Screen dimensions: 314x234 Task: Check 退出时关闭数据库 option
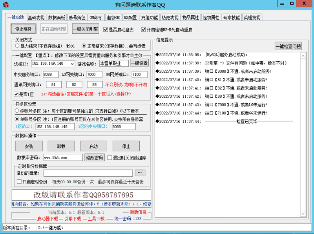click(x=109, y=158)
